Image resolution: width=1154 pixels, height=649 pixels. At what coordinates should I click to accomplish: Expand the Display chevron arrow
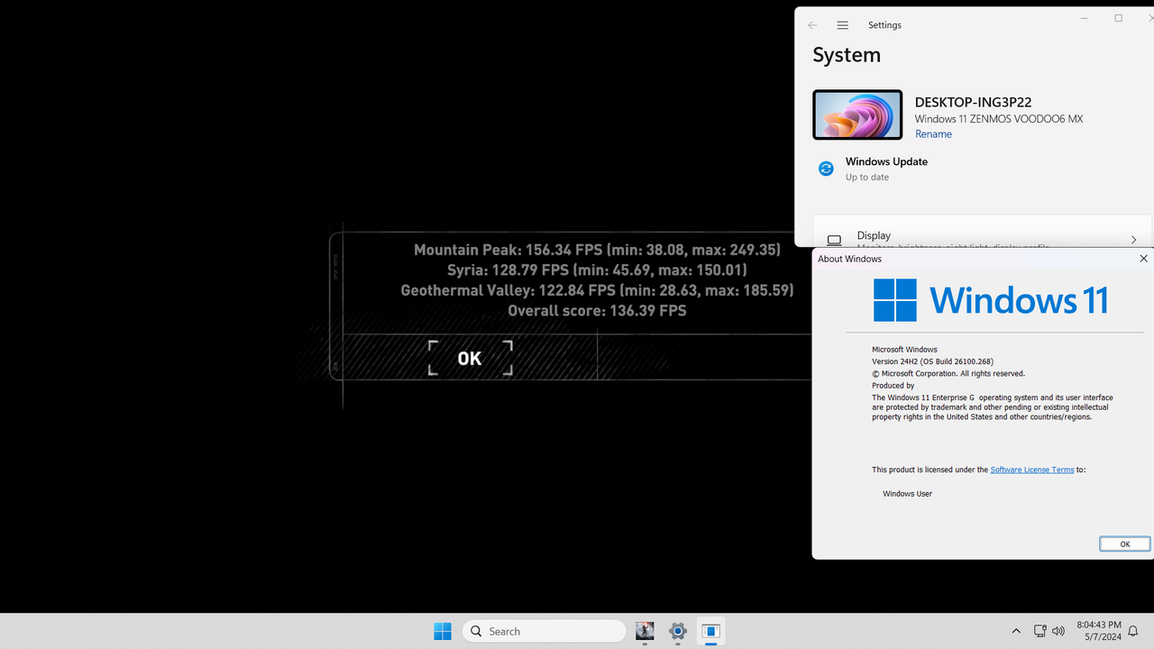[1133, 240]
